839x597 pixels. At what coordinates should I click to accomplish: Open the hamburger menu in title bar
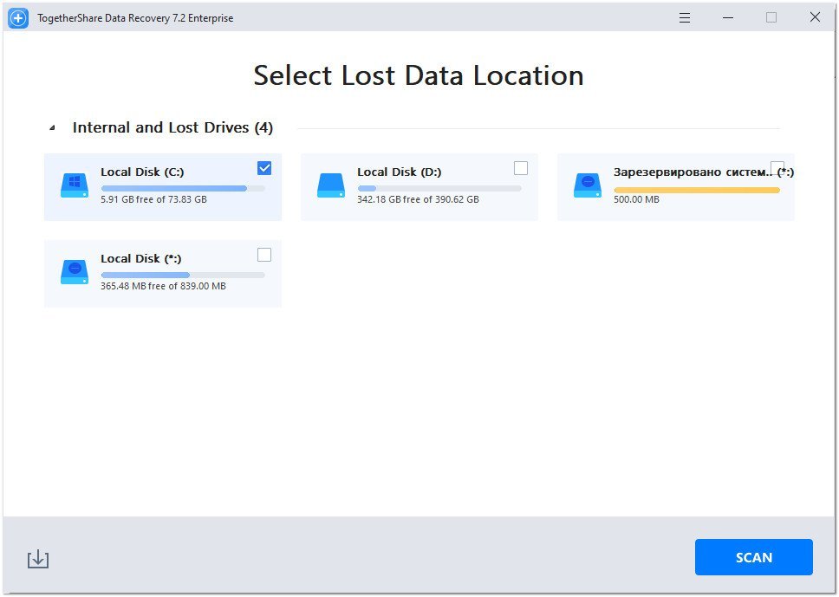click(685, 17)
